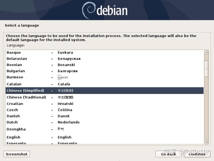Click the language list scroll down arrow

tap(206, 142)
